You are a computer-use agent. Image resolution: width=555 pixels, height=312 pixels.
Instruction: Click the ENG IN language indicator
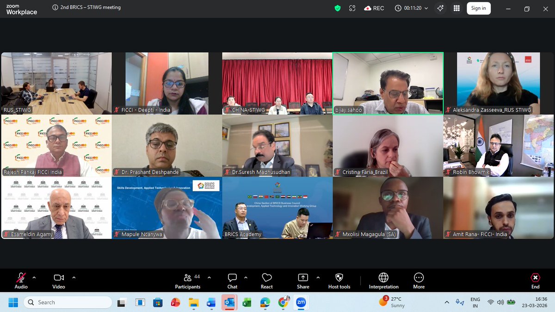click(x=475, y=302)
